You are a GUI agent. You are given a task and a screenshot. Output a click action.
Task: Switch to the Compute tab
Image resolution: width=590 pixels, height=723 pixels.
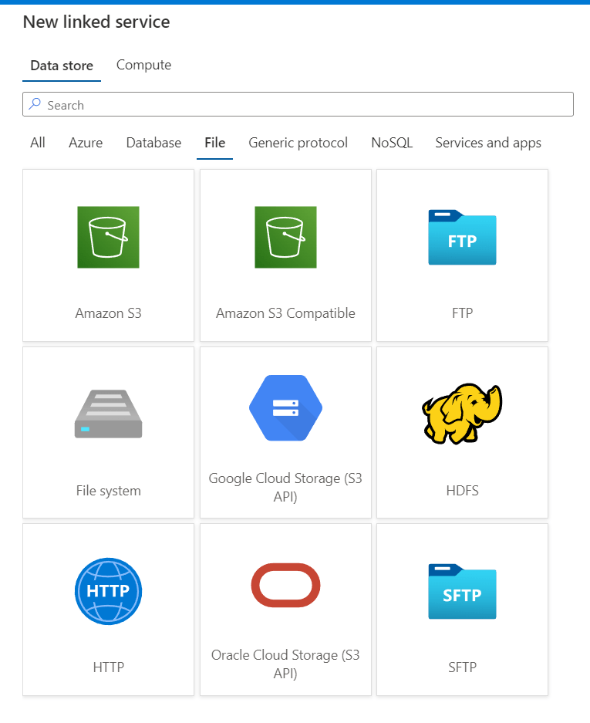click(x=143, y=65)
